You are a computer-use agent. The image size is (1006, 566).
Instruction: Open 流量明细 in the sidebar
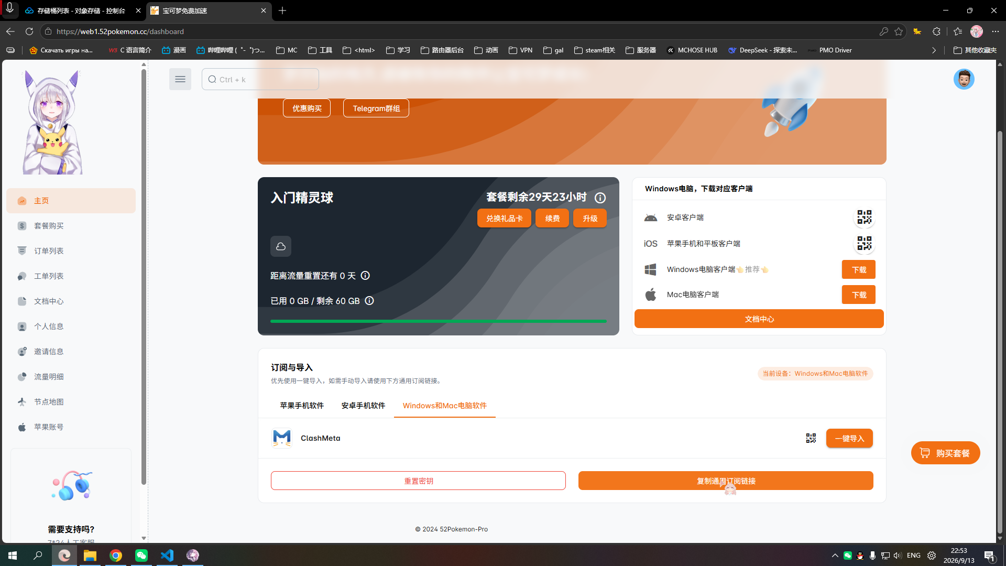(x=71, y=377)
